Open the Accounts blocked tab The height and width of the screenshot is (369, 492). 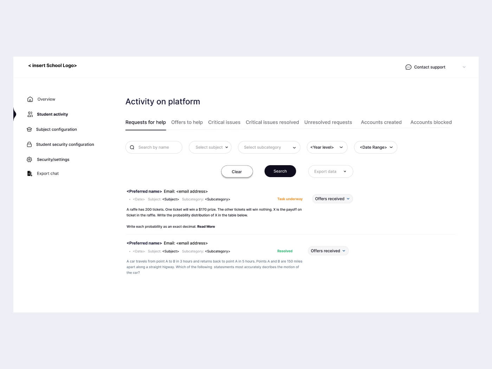pos(431,122)
